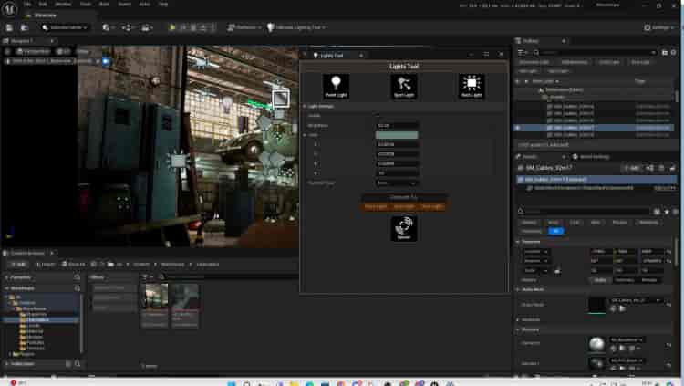Click orange Rect Light convert button
The image size is (684, 386).
click(x=432, y=206)
